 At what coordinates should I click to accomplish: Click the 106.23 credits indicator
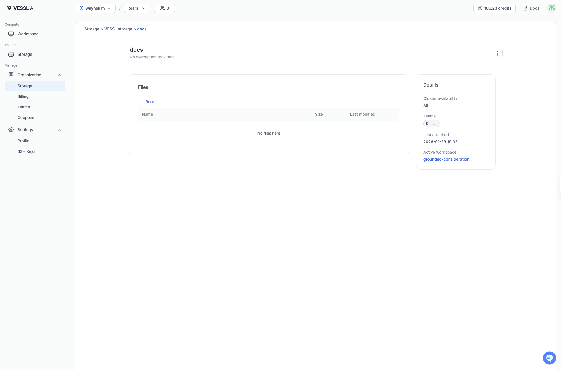pyautogui.click(x=494, y=8)
